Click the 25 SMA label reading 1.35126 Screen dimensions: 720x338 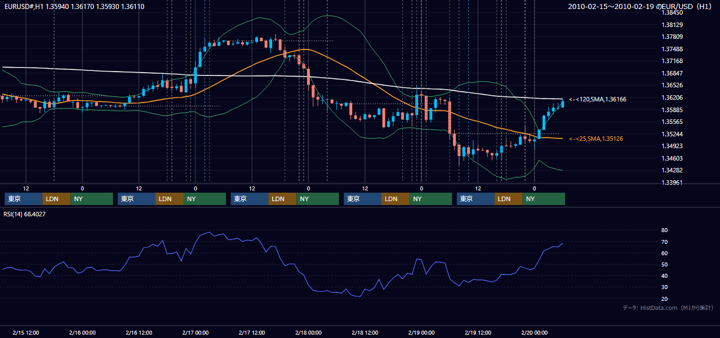click(596, 139)
